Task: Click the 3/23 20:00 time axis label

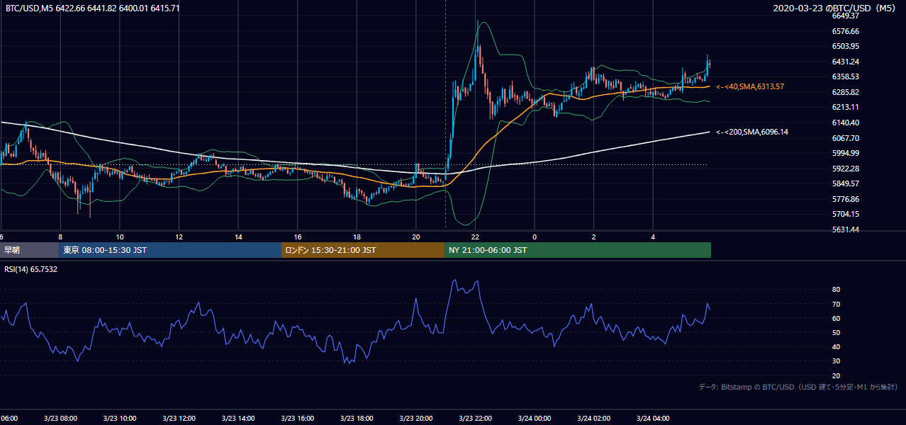Action: pyautogui.click(x=416, y=419)
